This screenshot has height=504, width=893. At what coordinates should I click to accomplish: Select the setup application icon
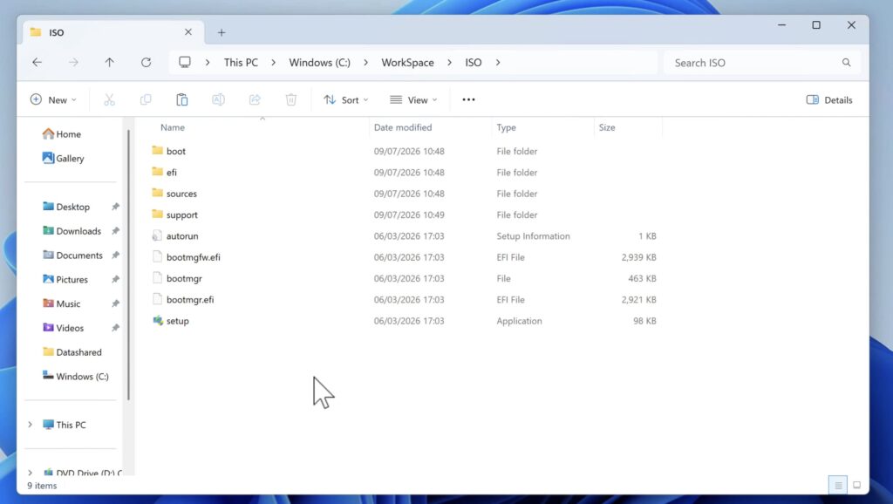158,321
